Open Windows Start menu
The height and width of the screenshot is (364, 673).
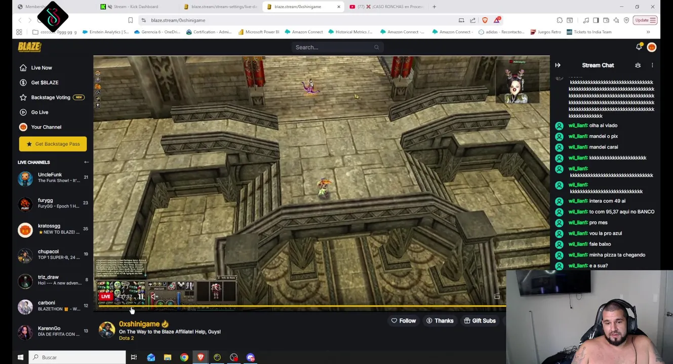click(x=20, y=357)
